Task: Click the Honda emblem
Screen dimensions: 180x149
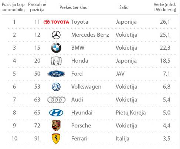Action: point(56,61)
